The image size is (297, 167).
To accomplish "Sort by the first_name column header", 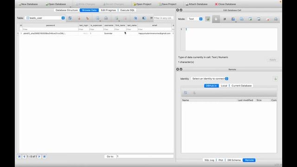I will [x=120, y=26].
